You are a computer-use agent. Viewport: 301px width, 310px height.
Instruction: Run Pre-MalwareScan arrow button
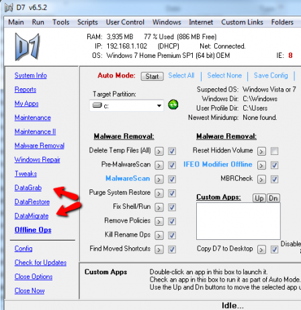tap(159, 165)
